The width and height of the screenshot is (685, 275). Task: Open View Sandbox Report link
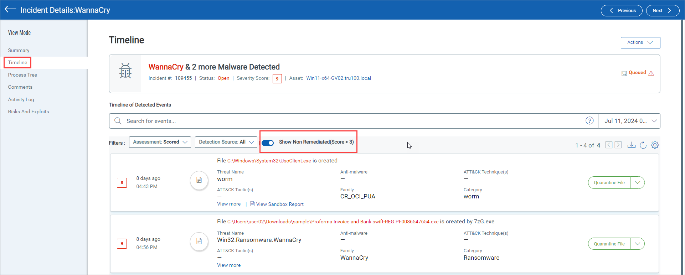(280, 204)
